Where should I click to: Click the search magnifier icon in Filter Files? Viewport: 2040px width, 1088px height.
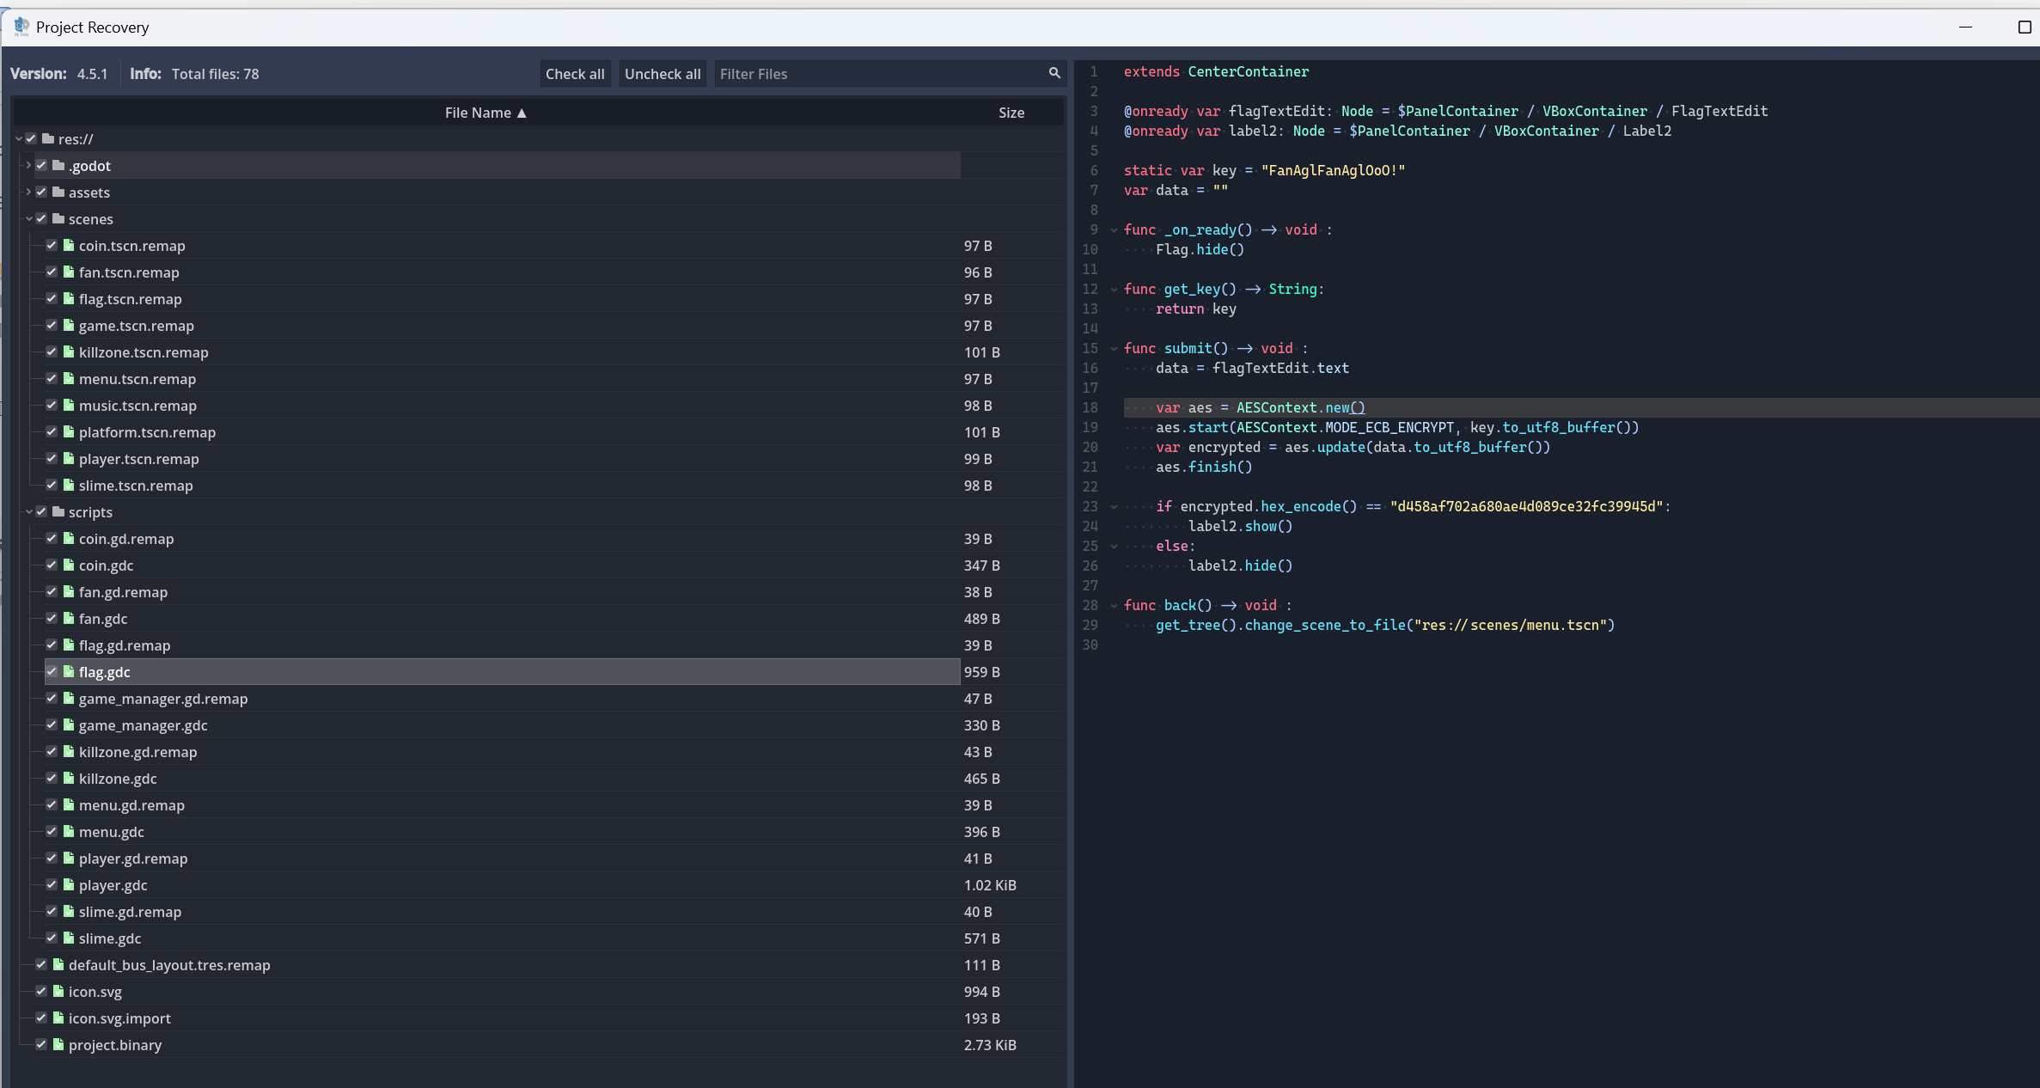1054,73
